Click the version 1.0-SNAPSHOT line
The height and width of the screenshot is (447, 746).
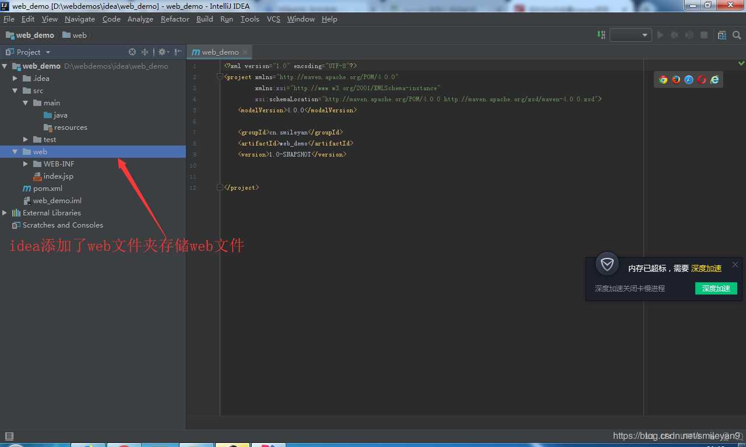[292, 154]
